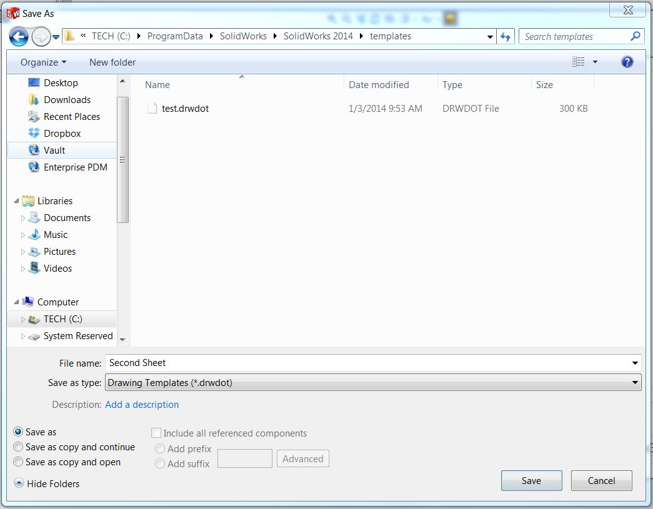The height and width of the screenshot is (509, 653).
Task: Click the Add a description link
Action: point(142,404)
